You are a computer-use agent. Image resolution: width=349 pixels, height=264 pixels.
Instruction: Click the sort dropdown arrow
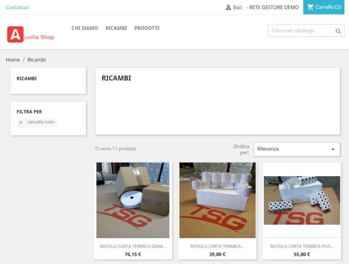333,149
